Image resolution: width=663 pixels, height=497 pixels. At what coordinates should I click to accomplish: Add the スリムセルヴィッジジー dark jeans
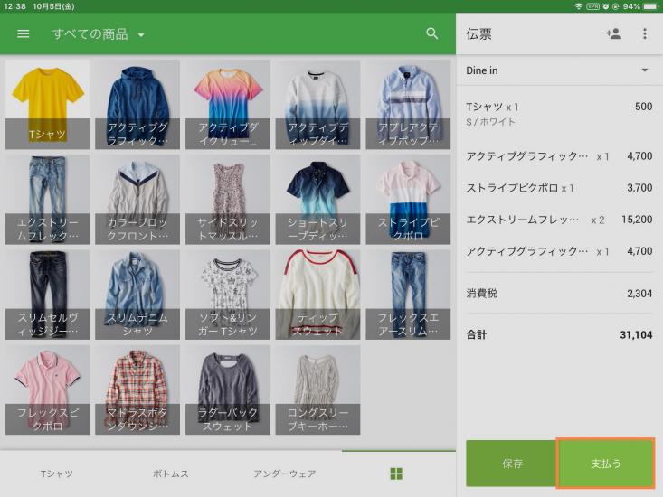click(47, 295)
